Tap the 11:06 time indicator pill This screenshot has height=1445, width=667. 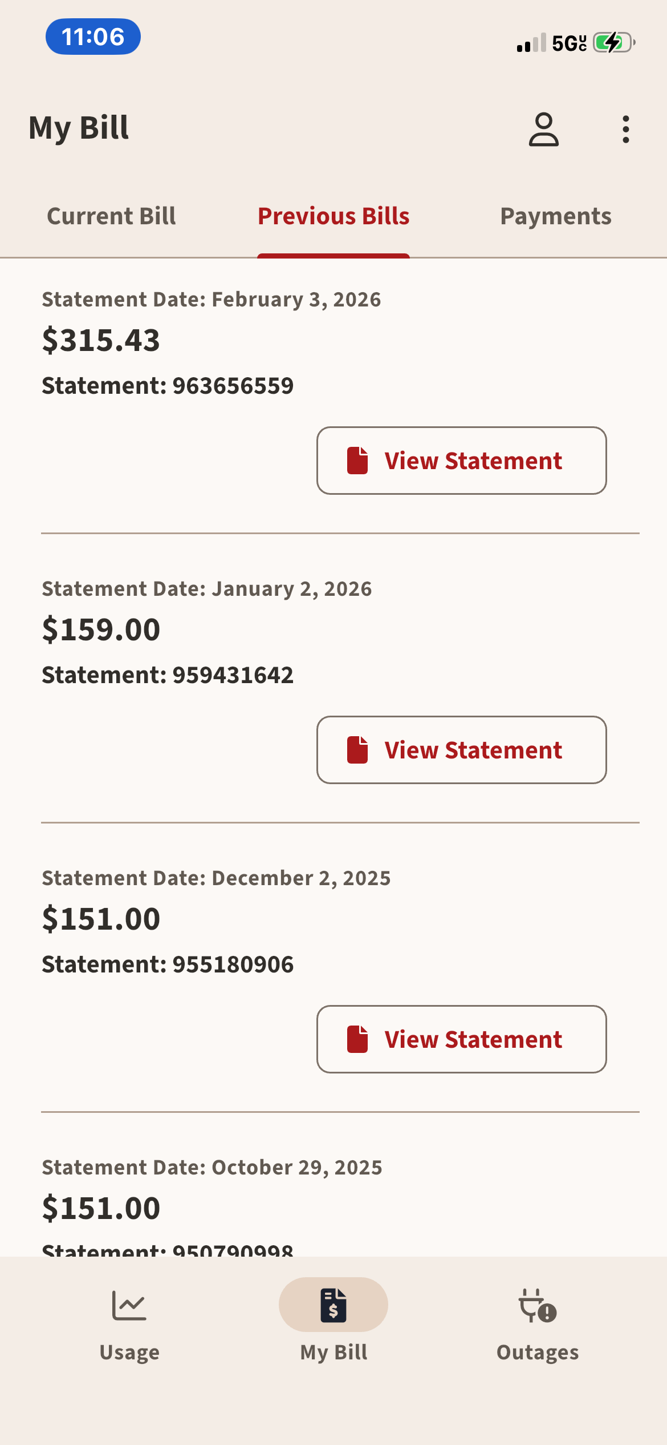tap(93, 37)
